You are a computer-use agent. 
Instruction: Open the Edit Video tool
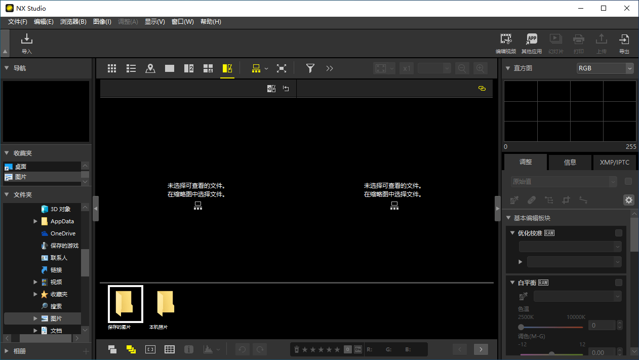coord(505,43)
